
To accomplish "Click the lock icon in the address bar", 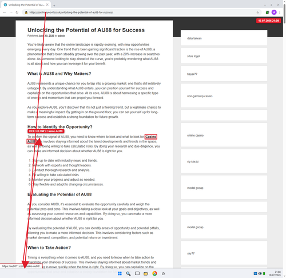I will 26,13.
